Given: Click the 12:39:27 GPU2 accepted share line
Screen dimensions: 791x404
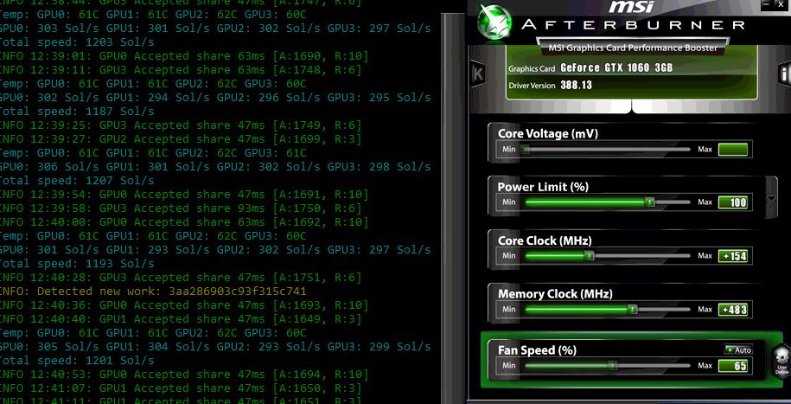Looking at the screenshot, I should (181, 139).
